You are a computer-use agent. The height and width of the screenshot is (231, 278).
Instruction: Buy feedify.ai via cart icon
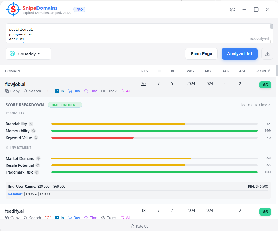(x=74, y=218)
